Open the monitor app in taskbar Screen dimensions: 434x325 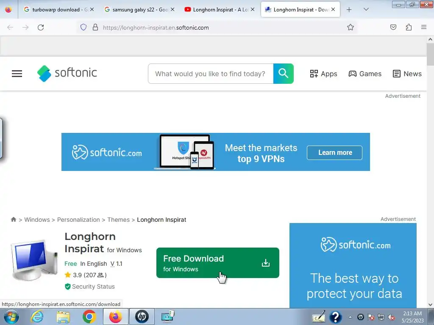click(168, 317)
